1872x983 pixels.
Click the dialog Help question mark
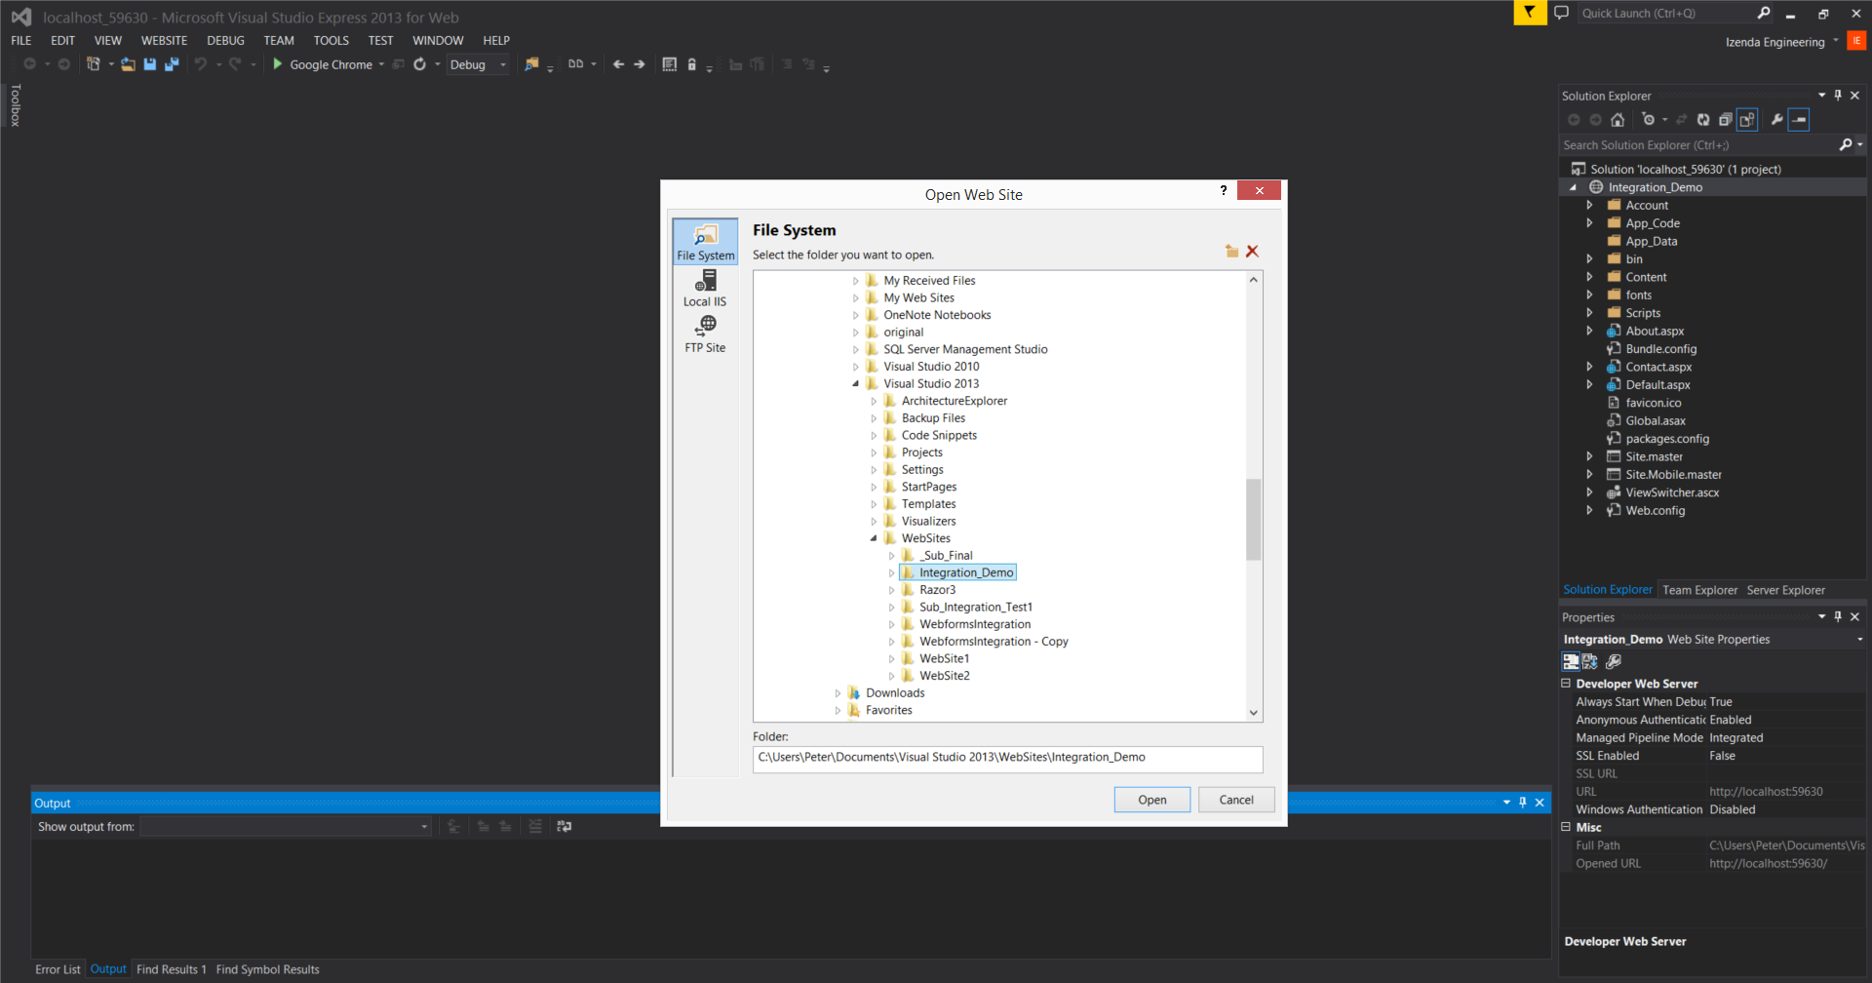[x=1224, y=191]
